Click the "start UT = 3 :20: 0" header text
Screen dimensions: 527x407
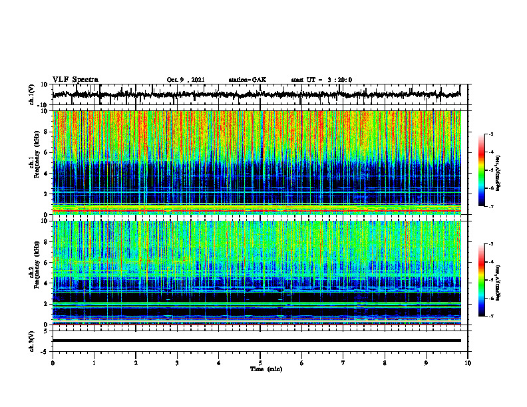321,80
